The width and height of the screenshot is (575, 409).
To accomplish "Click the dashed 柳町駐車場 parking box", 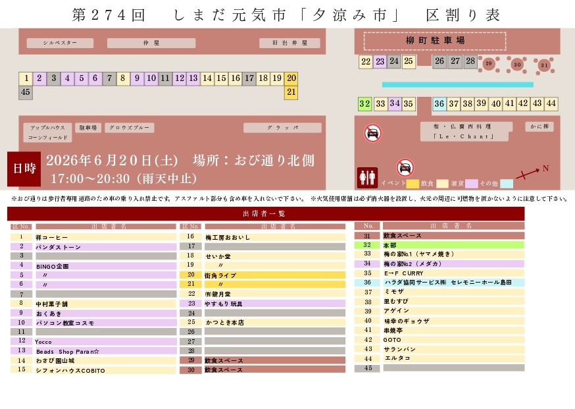I will [435, 40].
